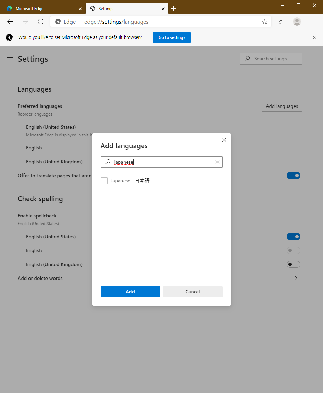The width and height of the screenshot is (323, 393).
Task: Open the Settings hamburger menu
Action: [x=10, y=59]
